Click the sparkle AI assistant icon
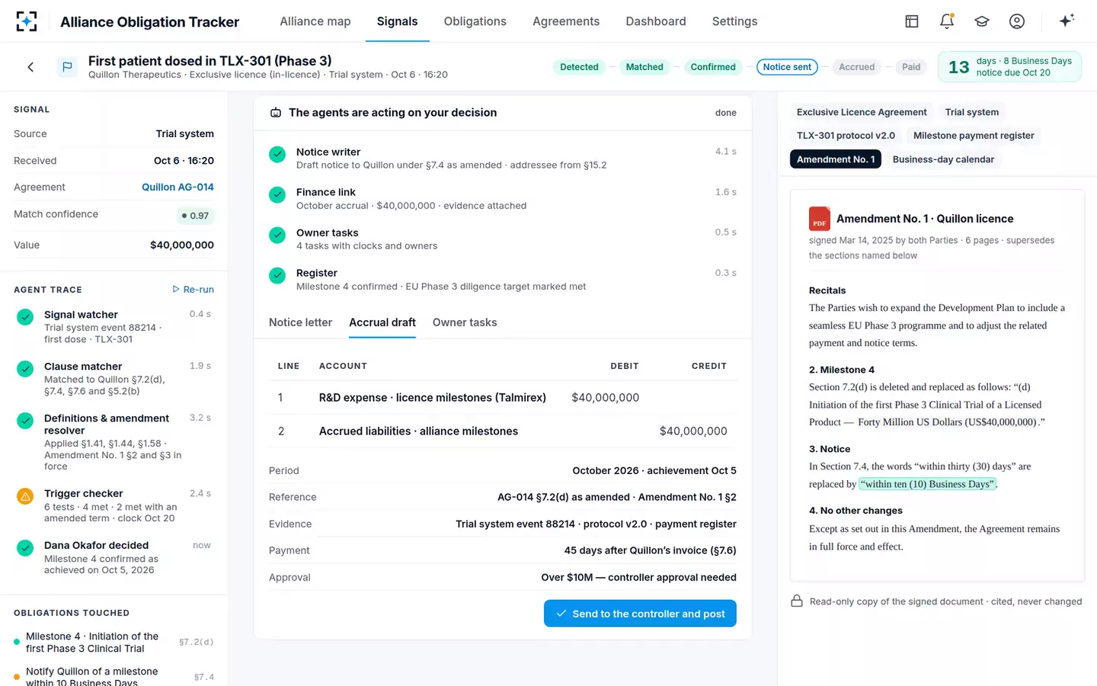 pos(1067,21)
